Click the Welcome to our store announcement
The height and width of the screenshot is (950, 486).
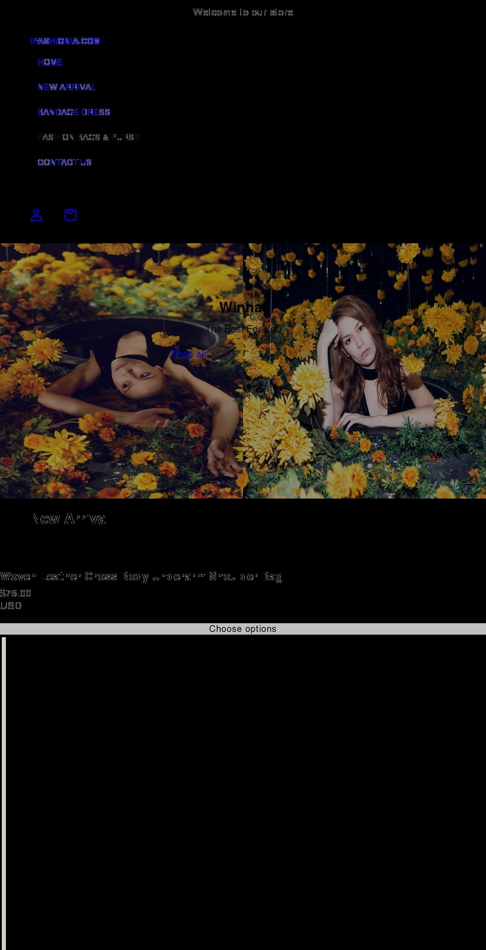pos(243,12)
